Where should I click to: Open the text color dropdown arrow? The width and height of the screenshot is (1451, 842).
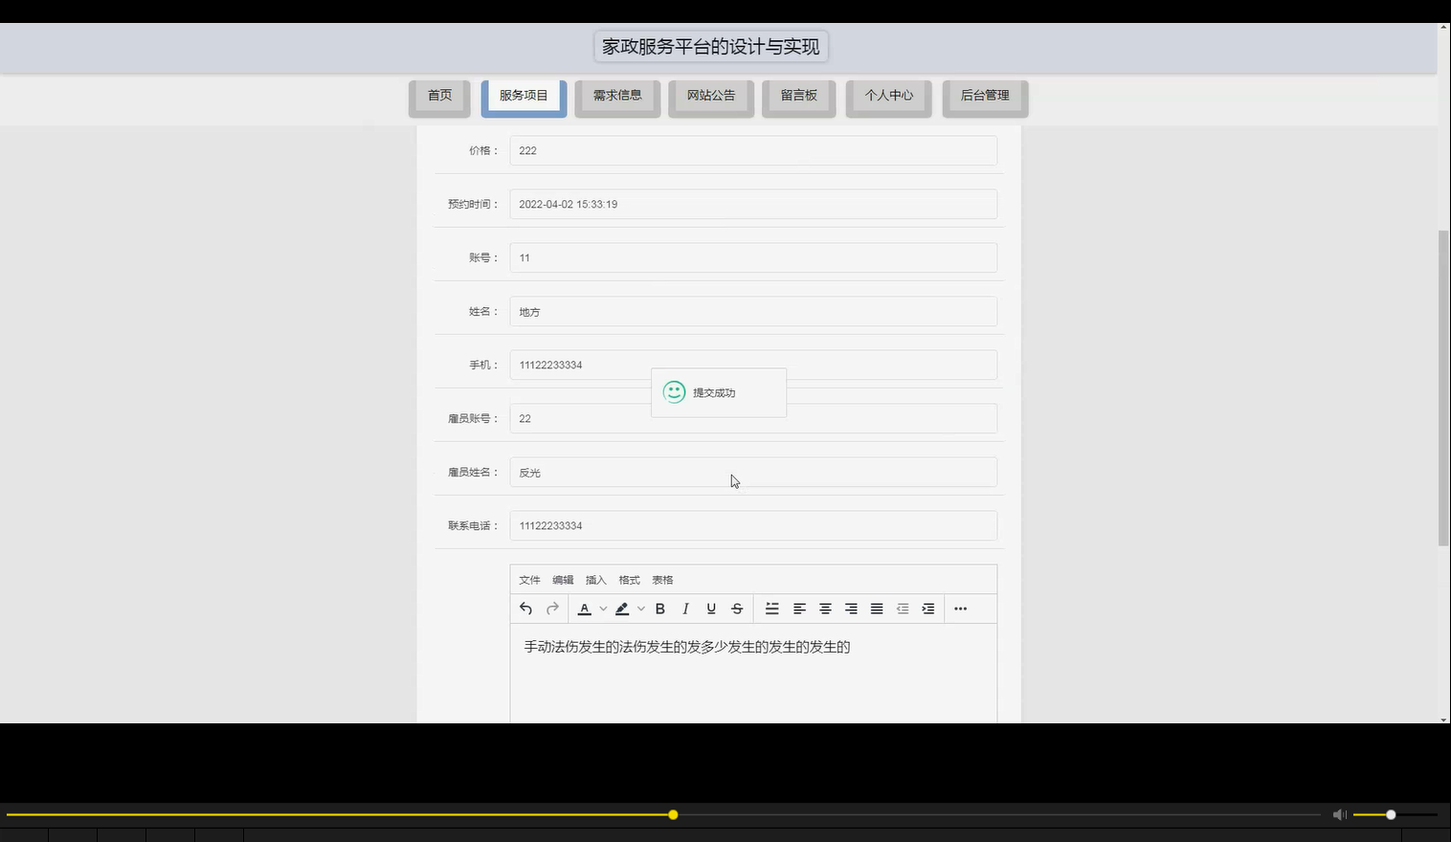coord(603,609)
